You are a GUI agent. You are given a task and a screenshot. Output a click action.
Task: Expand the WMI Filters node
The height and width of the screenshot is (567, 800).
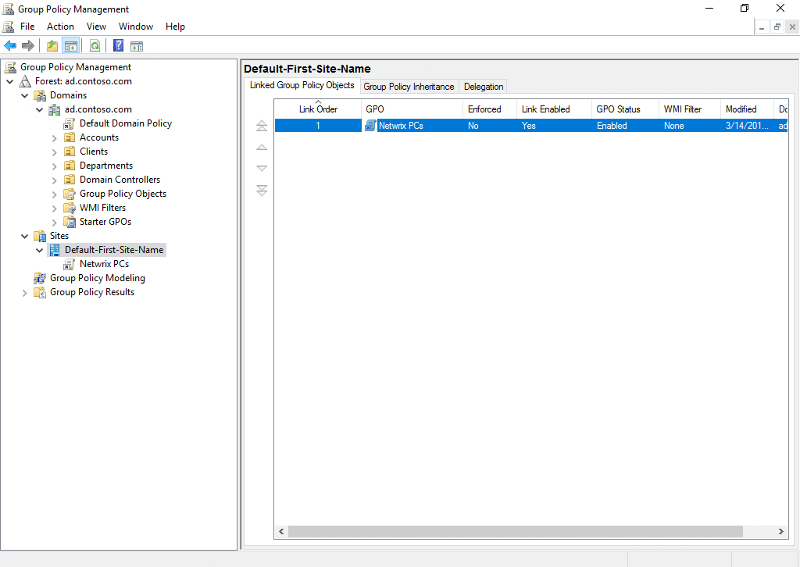[x=55, y=208]
